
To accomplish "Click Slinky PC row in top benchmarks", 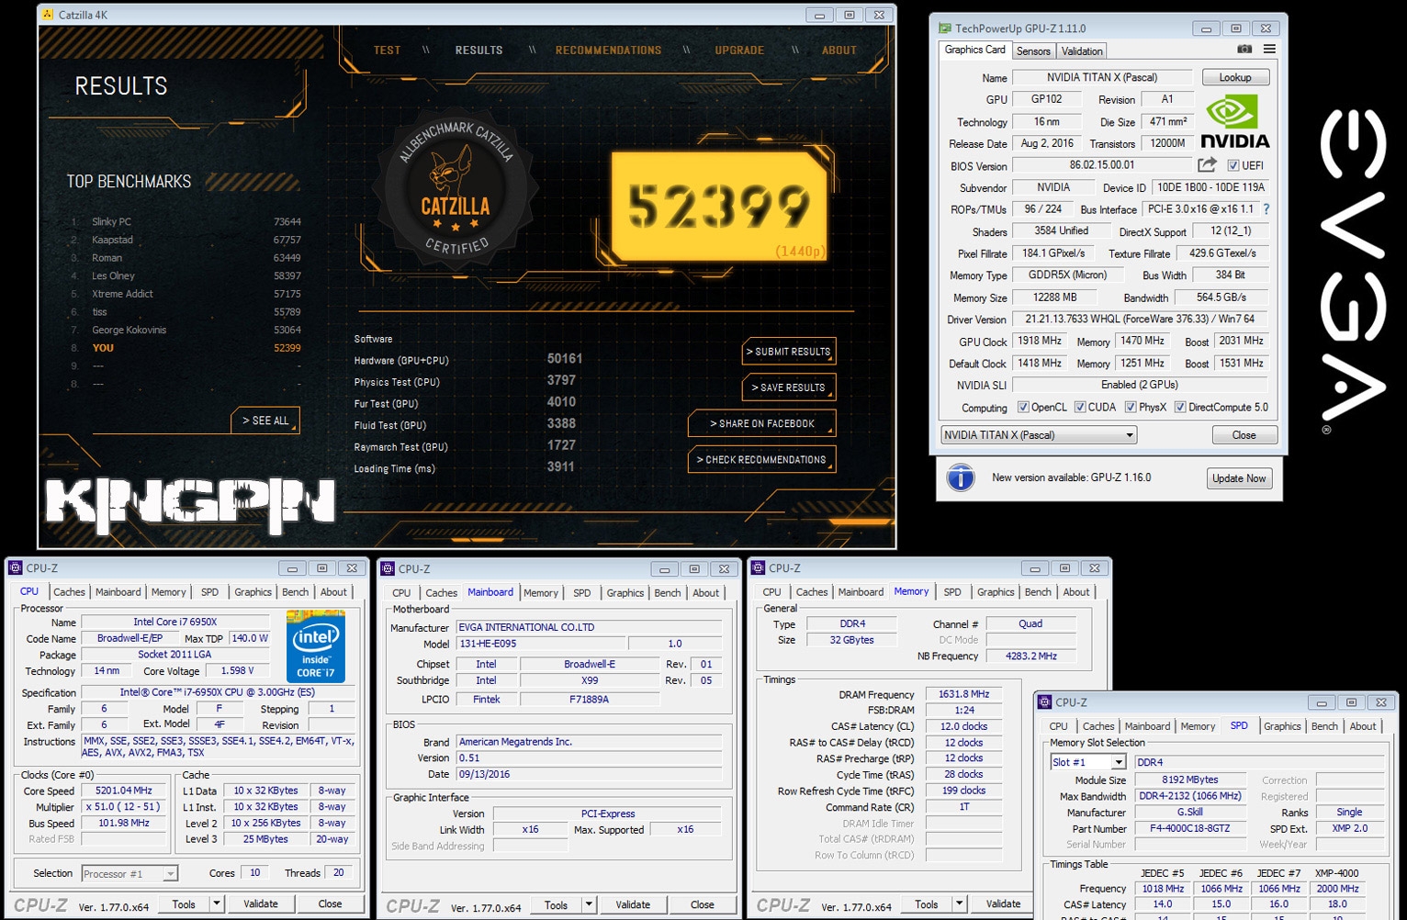I will point(186,221).
